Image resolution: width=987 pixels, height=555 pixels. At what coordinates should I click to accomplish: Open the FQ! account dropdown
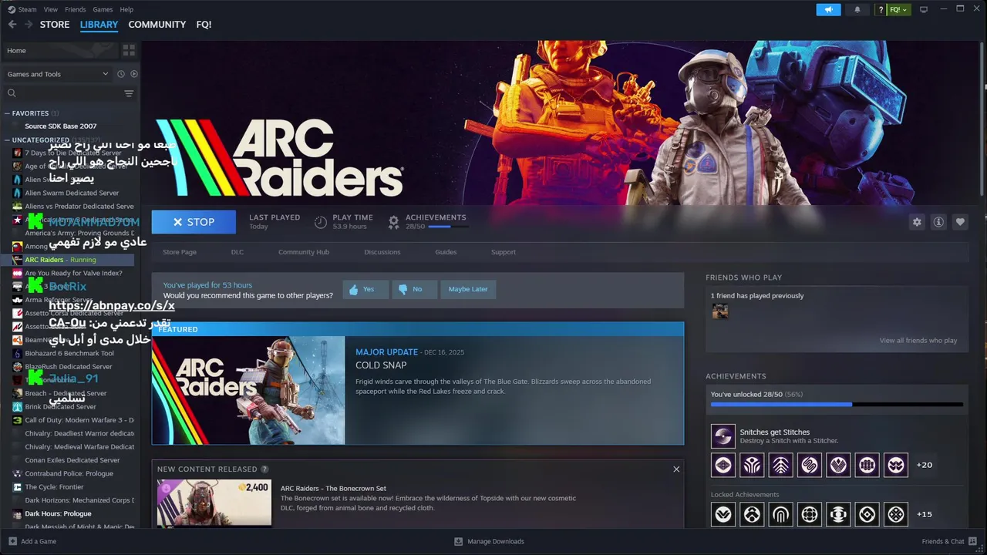(898, 9)
